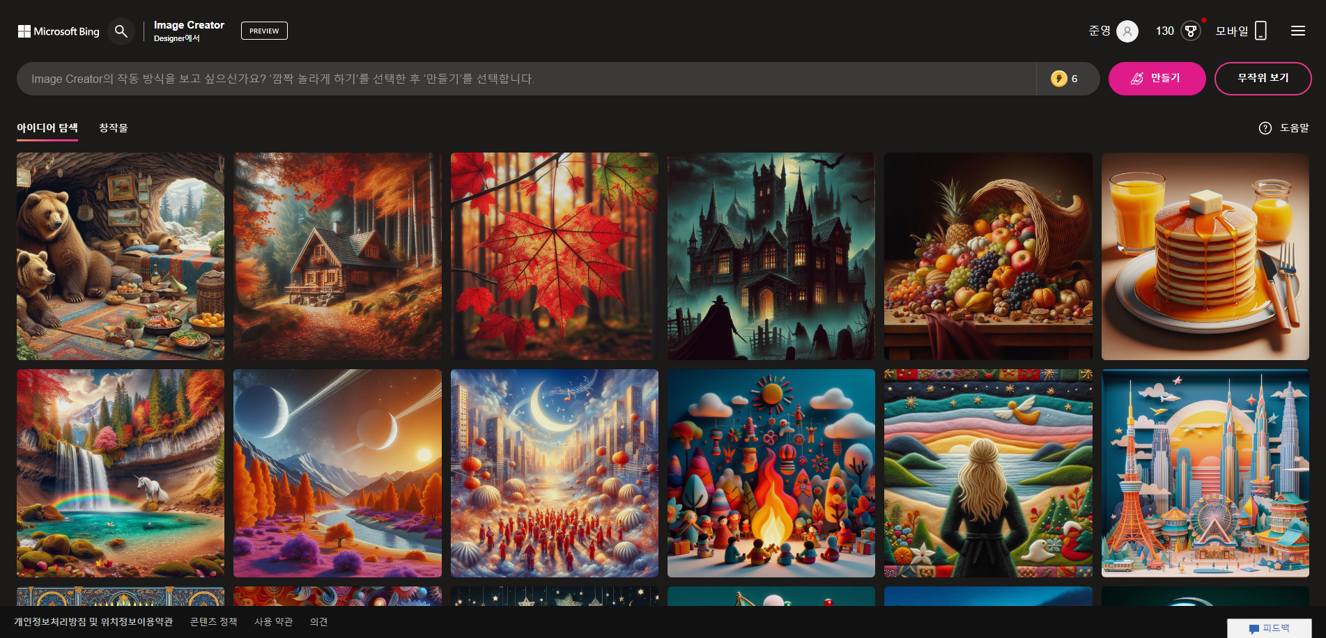The width and height of the screenshot is (1326, 638).
Task: Click the 130 rewards points count
Action: coord(1165,31)
